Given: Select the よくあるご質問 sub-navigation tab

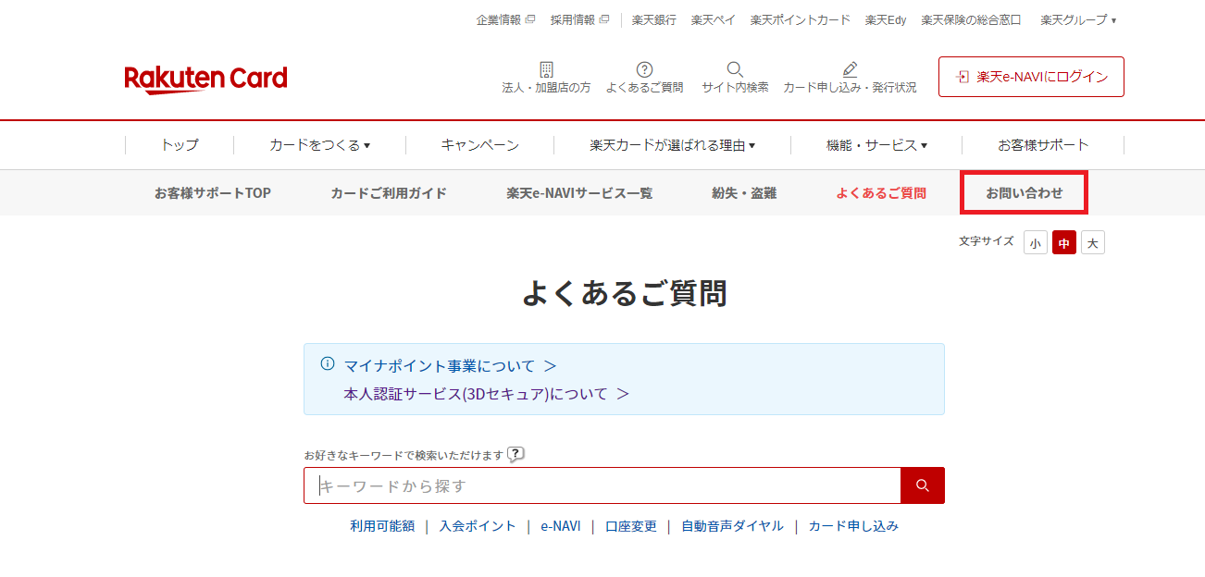Looking at the screenshot, I should [x=881, y=193].
